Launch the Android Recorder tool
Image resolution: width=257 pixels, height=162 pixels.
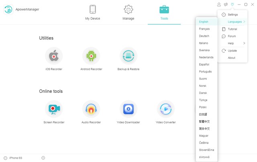pos(91,56)
